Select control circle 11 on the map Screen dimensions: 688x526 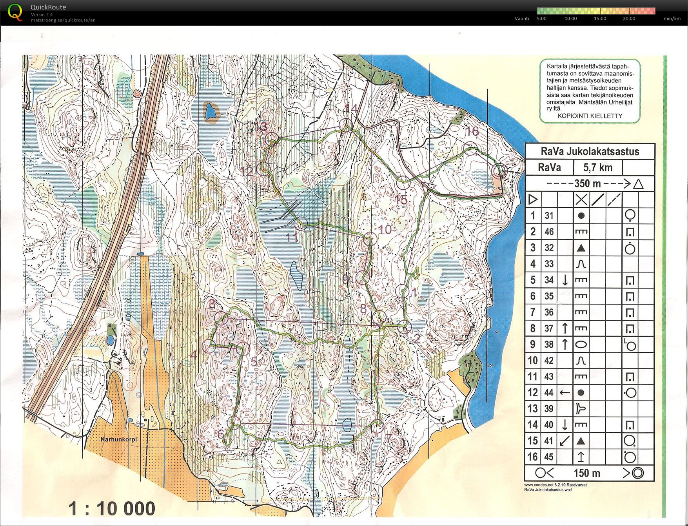(x=301, y=224)
